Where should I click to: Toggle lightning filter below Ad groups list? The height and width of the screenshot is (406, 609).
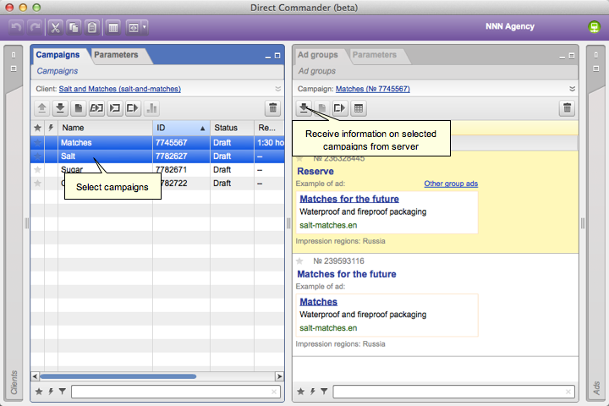(x=313, y=392)
